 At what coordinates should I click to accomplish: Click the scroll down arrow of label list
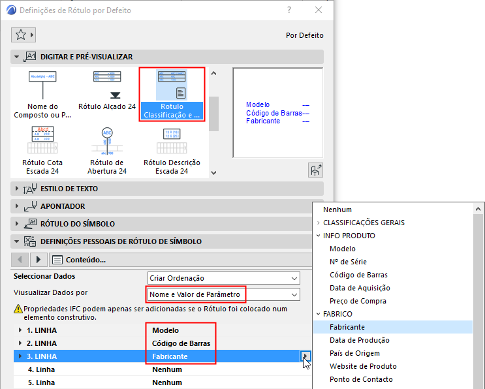click(213, 172)
